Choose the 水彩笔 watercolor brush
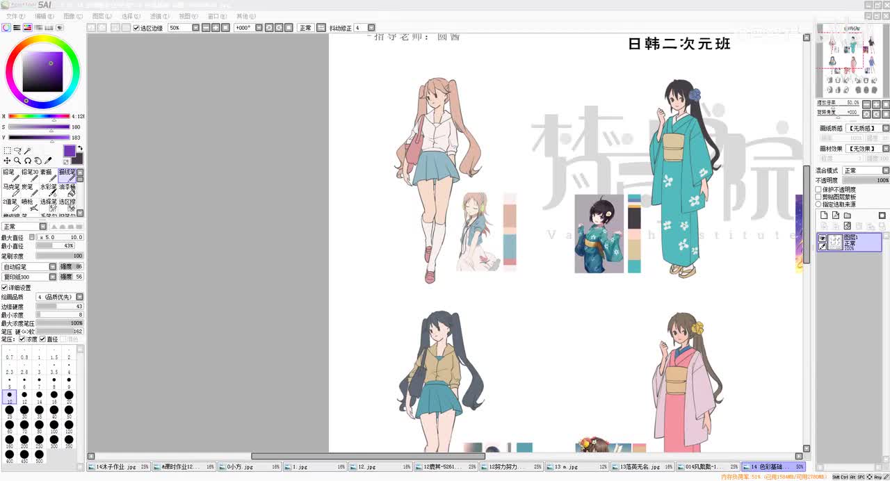 (x=48, y=191)
